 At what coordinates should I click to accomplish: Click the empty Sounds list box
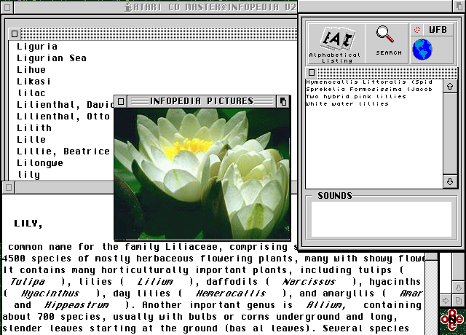(x=381, y=218)
